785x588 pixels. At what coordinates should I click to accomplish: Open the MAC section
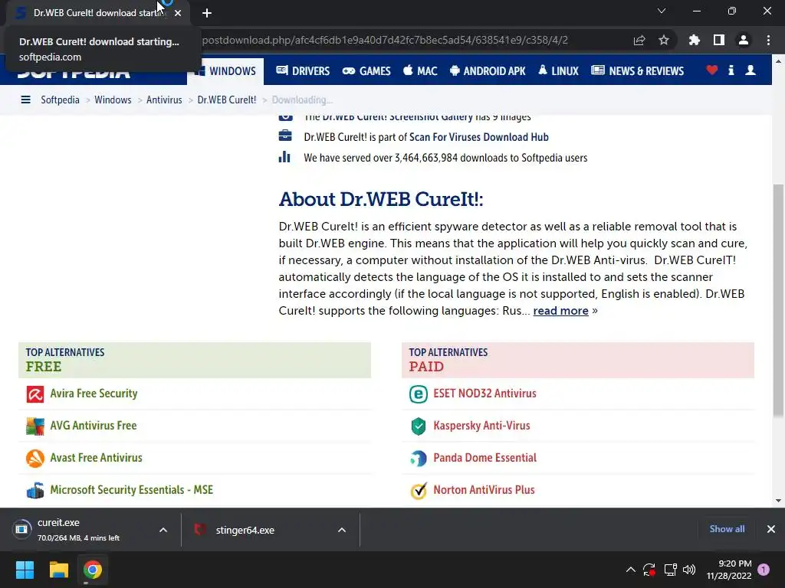tap(420, 71)
